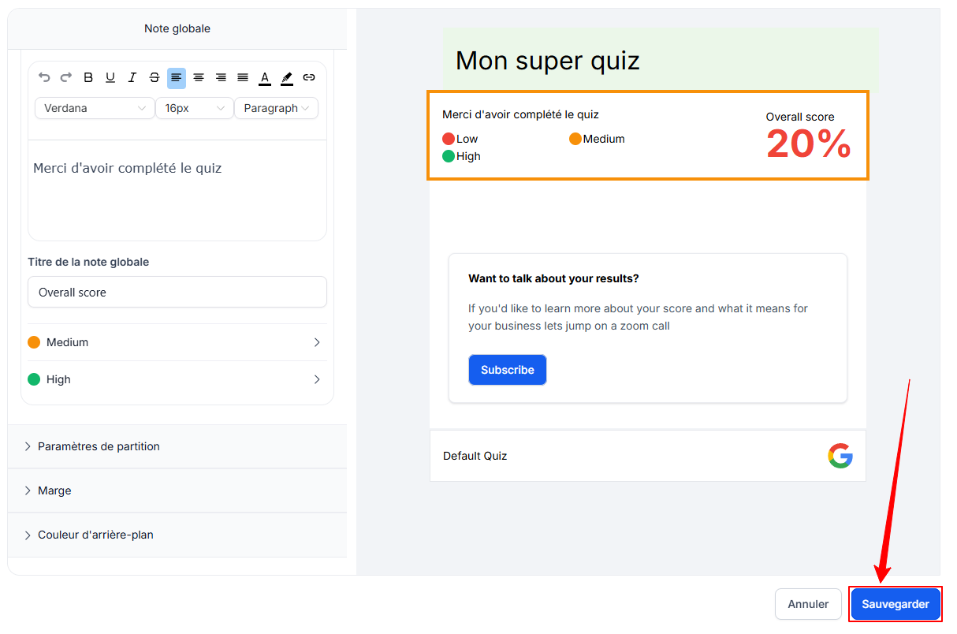This screenshot has height=634, width=957.
Task: Open the text color picker
Action: [265, 77]
